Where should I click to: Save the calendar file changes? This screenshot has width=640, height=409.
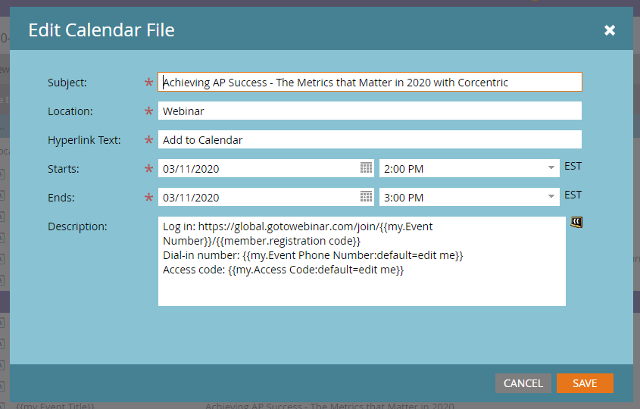[584, 383]
